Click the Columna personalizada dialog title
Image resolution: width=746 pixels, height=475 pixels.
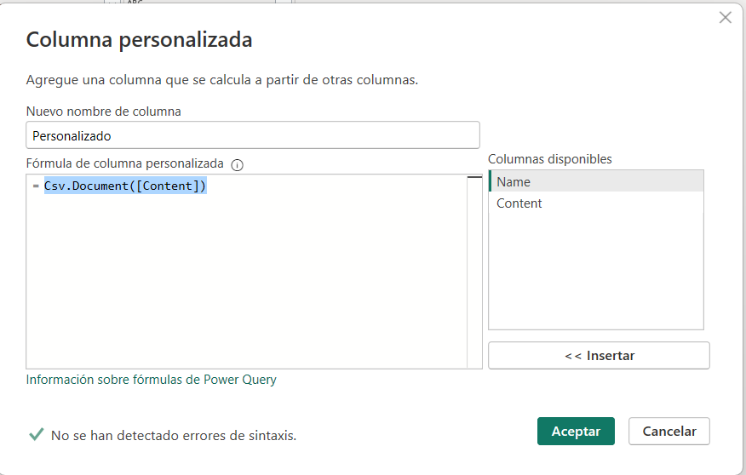(139, 39)
